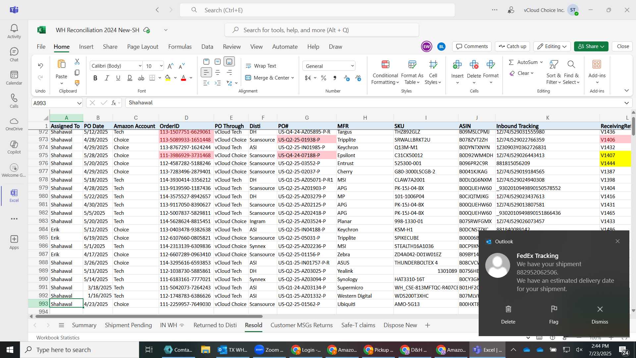Viewport: 636px width, 358px height.
Task: Dismiss the Outlook notification
Action: pos(600,315)
